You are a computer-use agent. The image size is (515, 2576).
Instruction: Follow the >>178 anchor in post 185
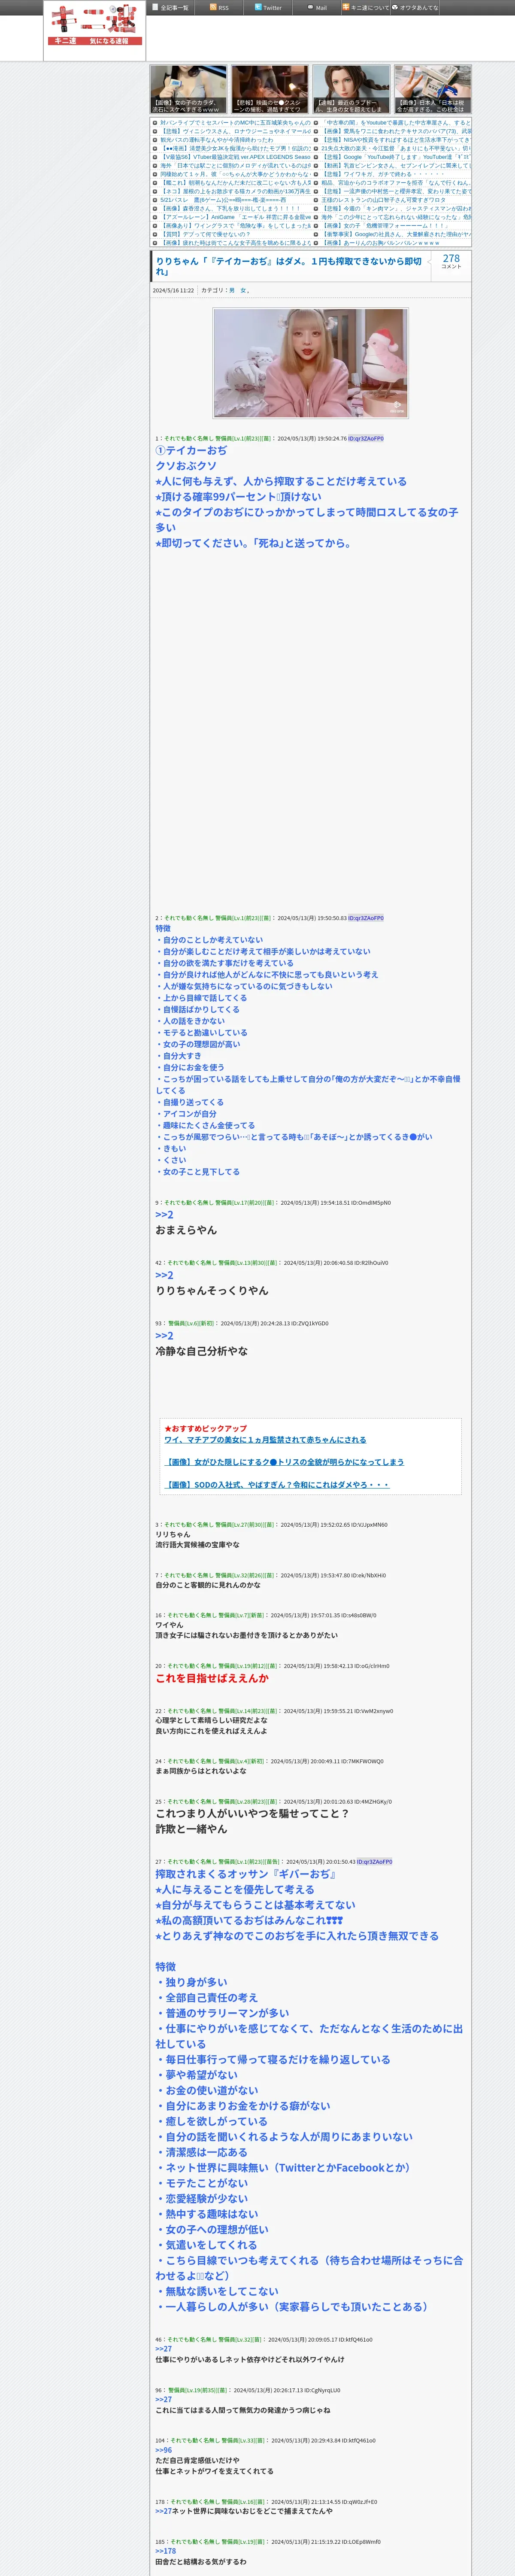(165, 2551)
